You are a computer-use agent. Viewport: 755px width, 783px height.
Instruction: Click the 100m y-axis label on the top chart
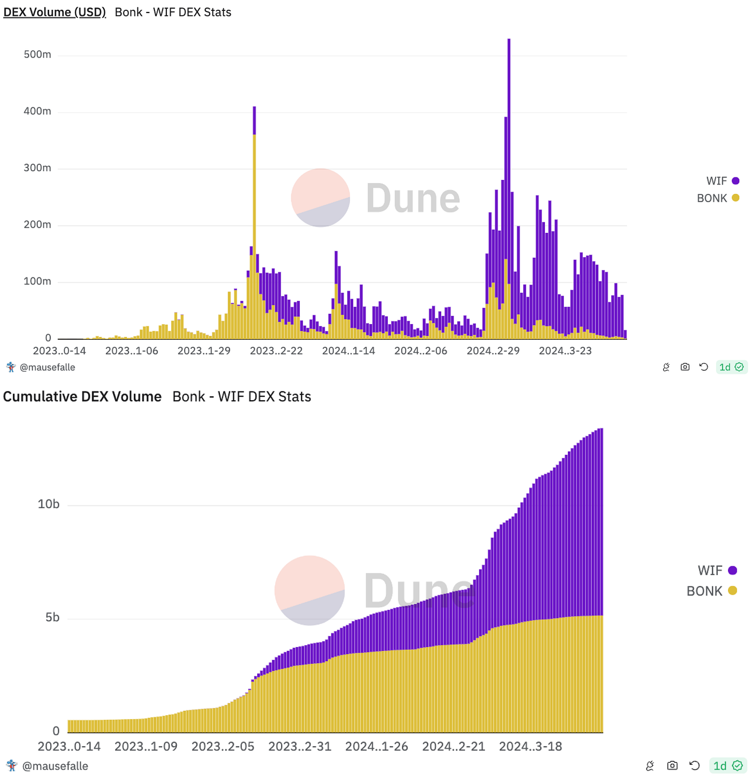tap(37, 281)
